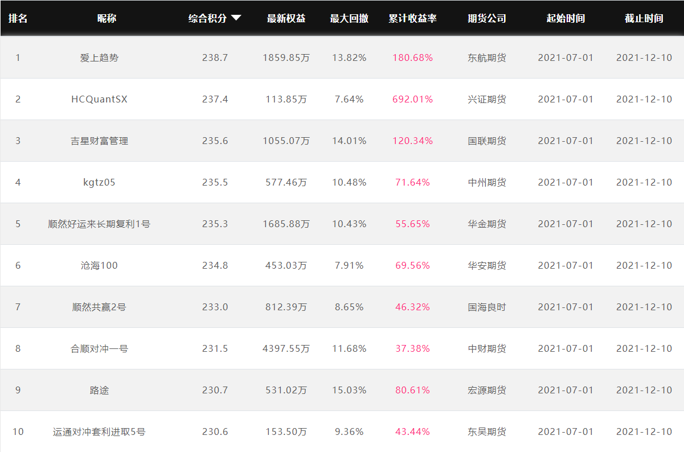This screenshot has width=684, height=452.
Task: Open trader 顺然好运来长期复利1号
Action: tap(100, 224)
